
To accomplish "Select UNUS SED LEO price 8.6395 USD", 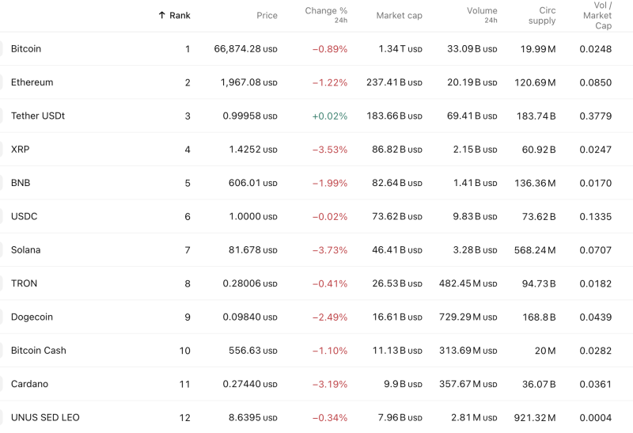I will point(252,418).
